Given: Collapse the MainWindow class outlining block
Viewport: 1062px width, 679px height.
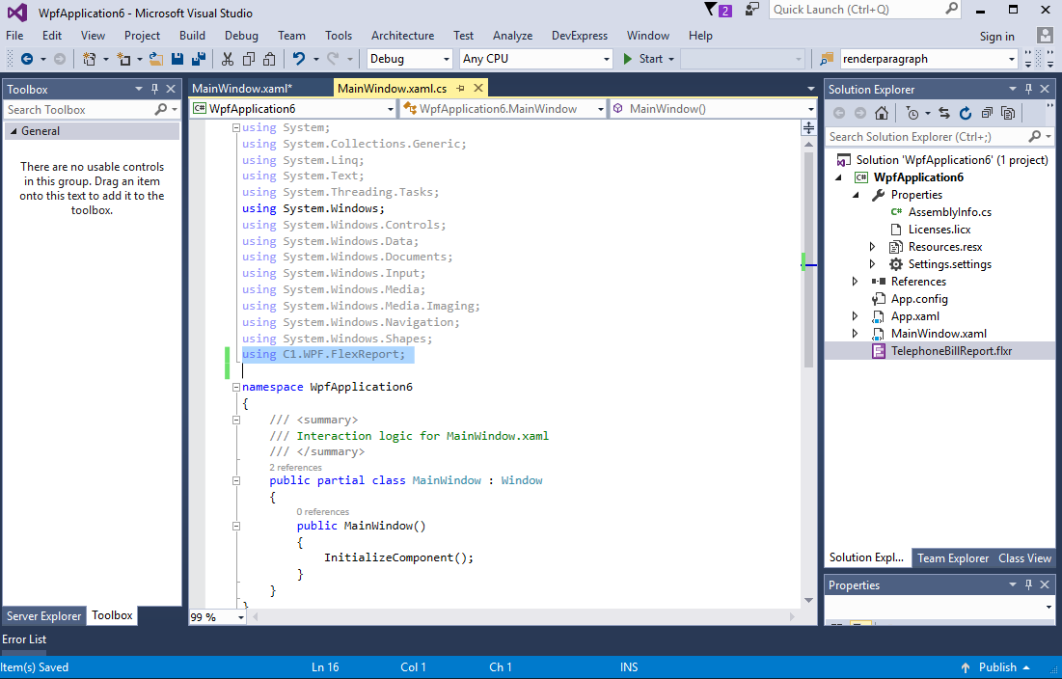Looking at the screenshot, I should pos(235,480).
